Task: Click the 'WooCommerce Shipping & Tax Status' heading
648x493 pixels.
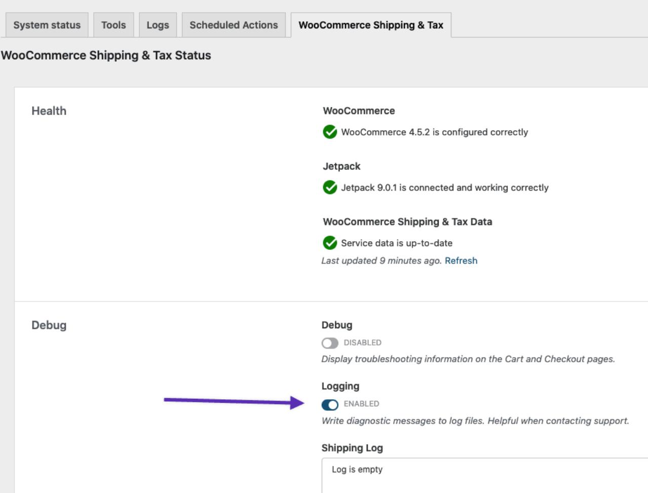Action: click(x=106, y=55)
